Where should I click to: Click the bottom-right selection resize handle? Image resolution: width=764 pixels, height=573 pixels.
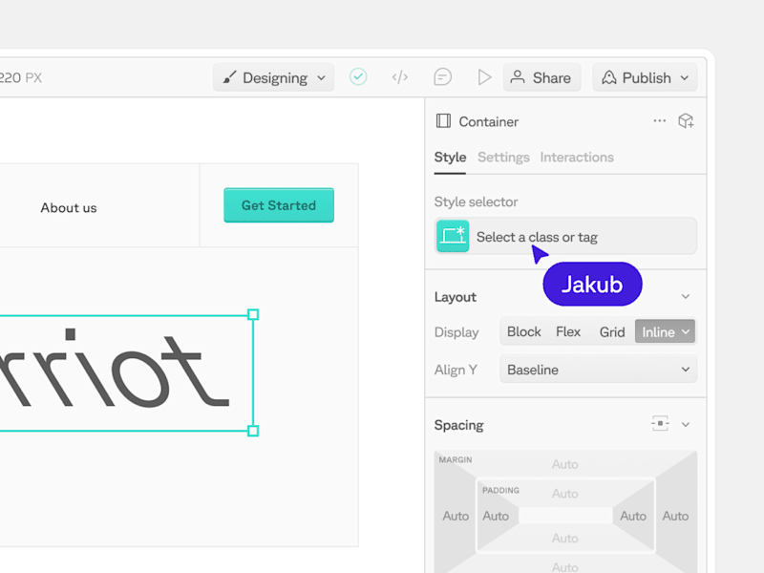tap(253, 431)
